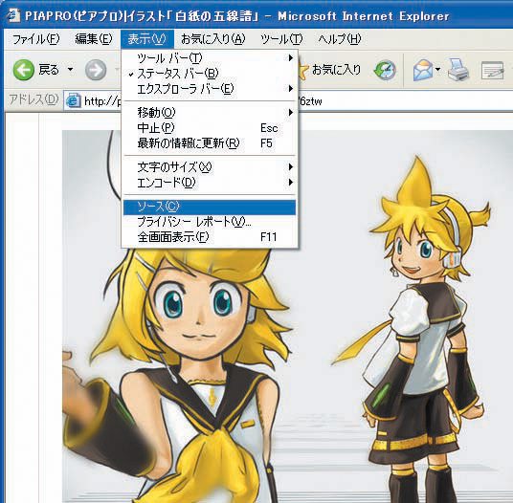Click the Print printer icon
The height and width of the screenshot is (503, 513).
point(458,70)
